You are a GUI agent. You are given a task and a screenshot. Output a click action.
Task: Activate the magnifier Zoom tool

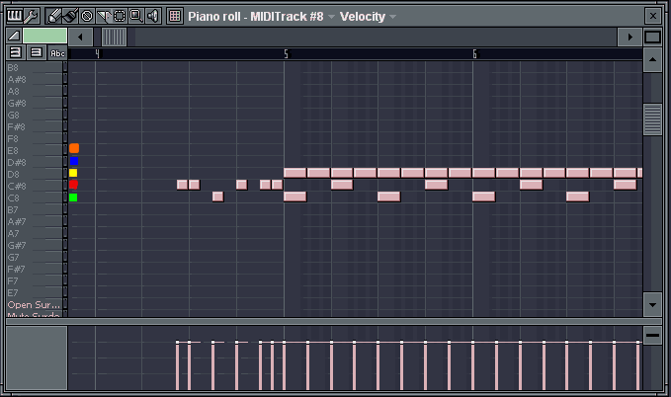(136, 16)
